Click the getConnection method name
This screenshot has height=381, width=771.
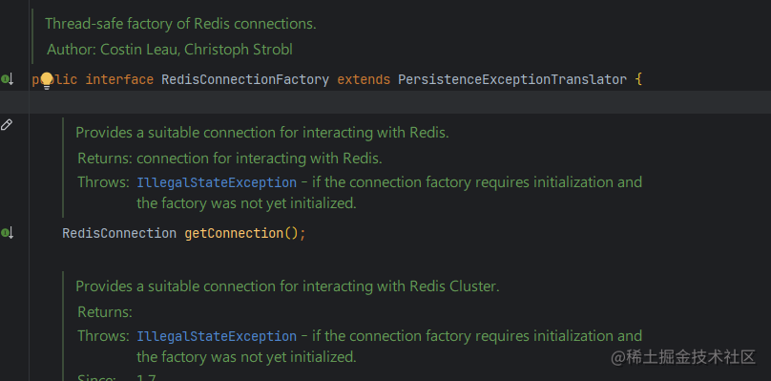pyautogui.click(x=234, y=233)
